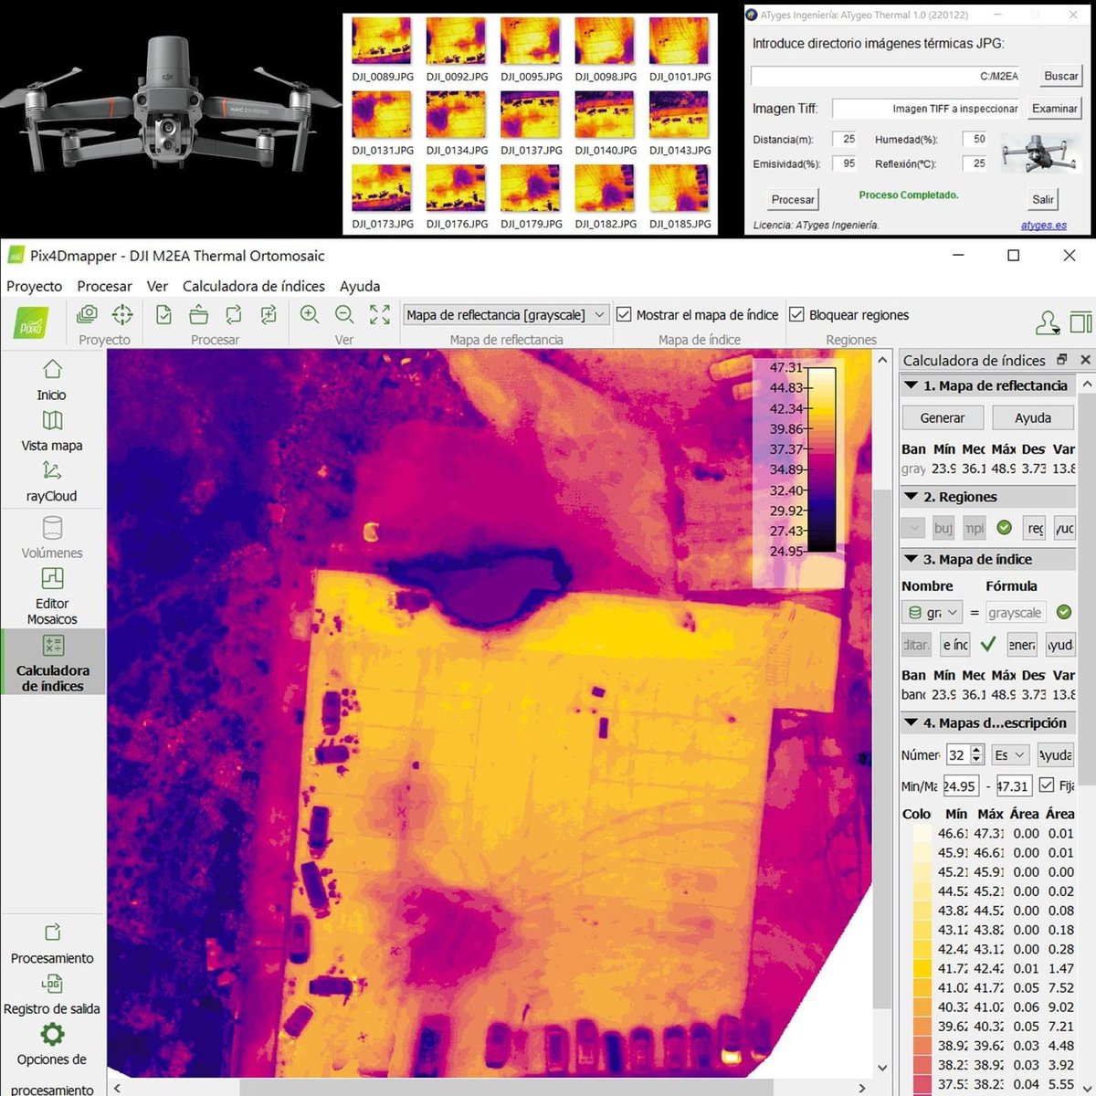The width and height of the screenshot is (1096, 1096).
Task: Collapse section 1. Mapa de reflectancia
Action: tap(911, 385)
